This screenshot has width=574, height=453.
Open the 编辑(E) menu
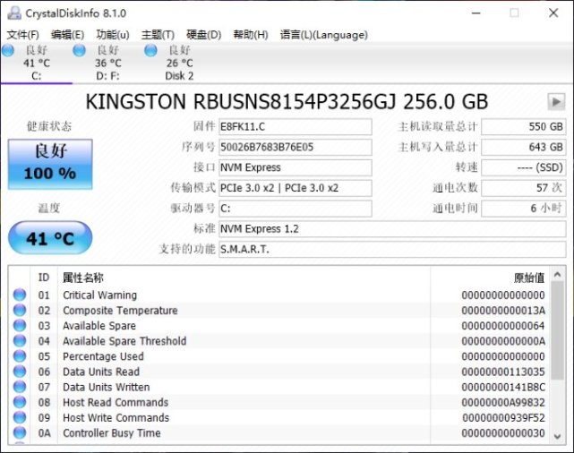[x=68, y=35]
